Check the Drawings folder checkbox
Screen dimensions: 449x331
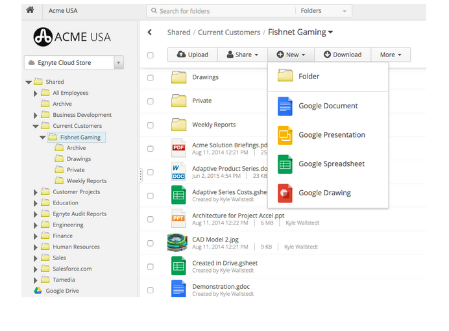(151, 78)
